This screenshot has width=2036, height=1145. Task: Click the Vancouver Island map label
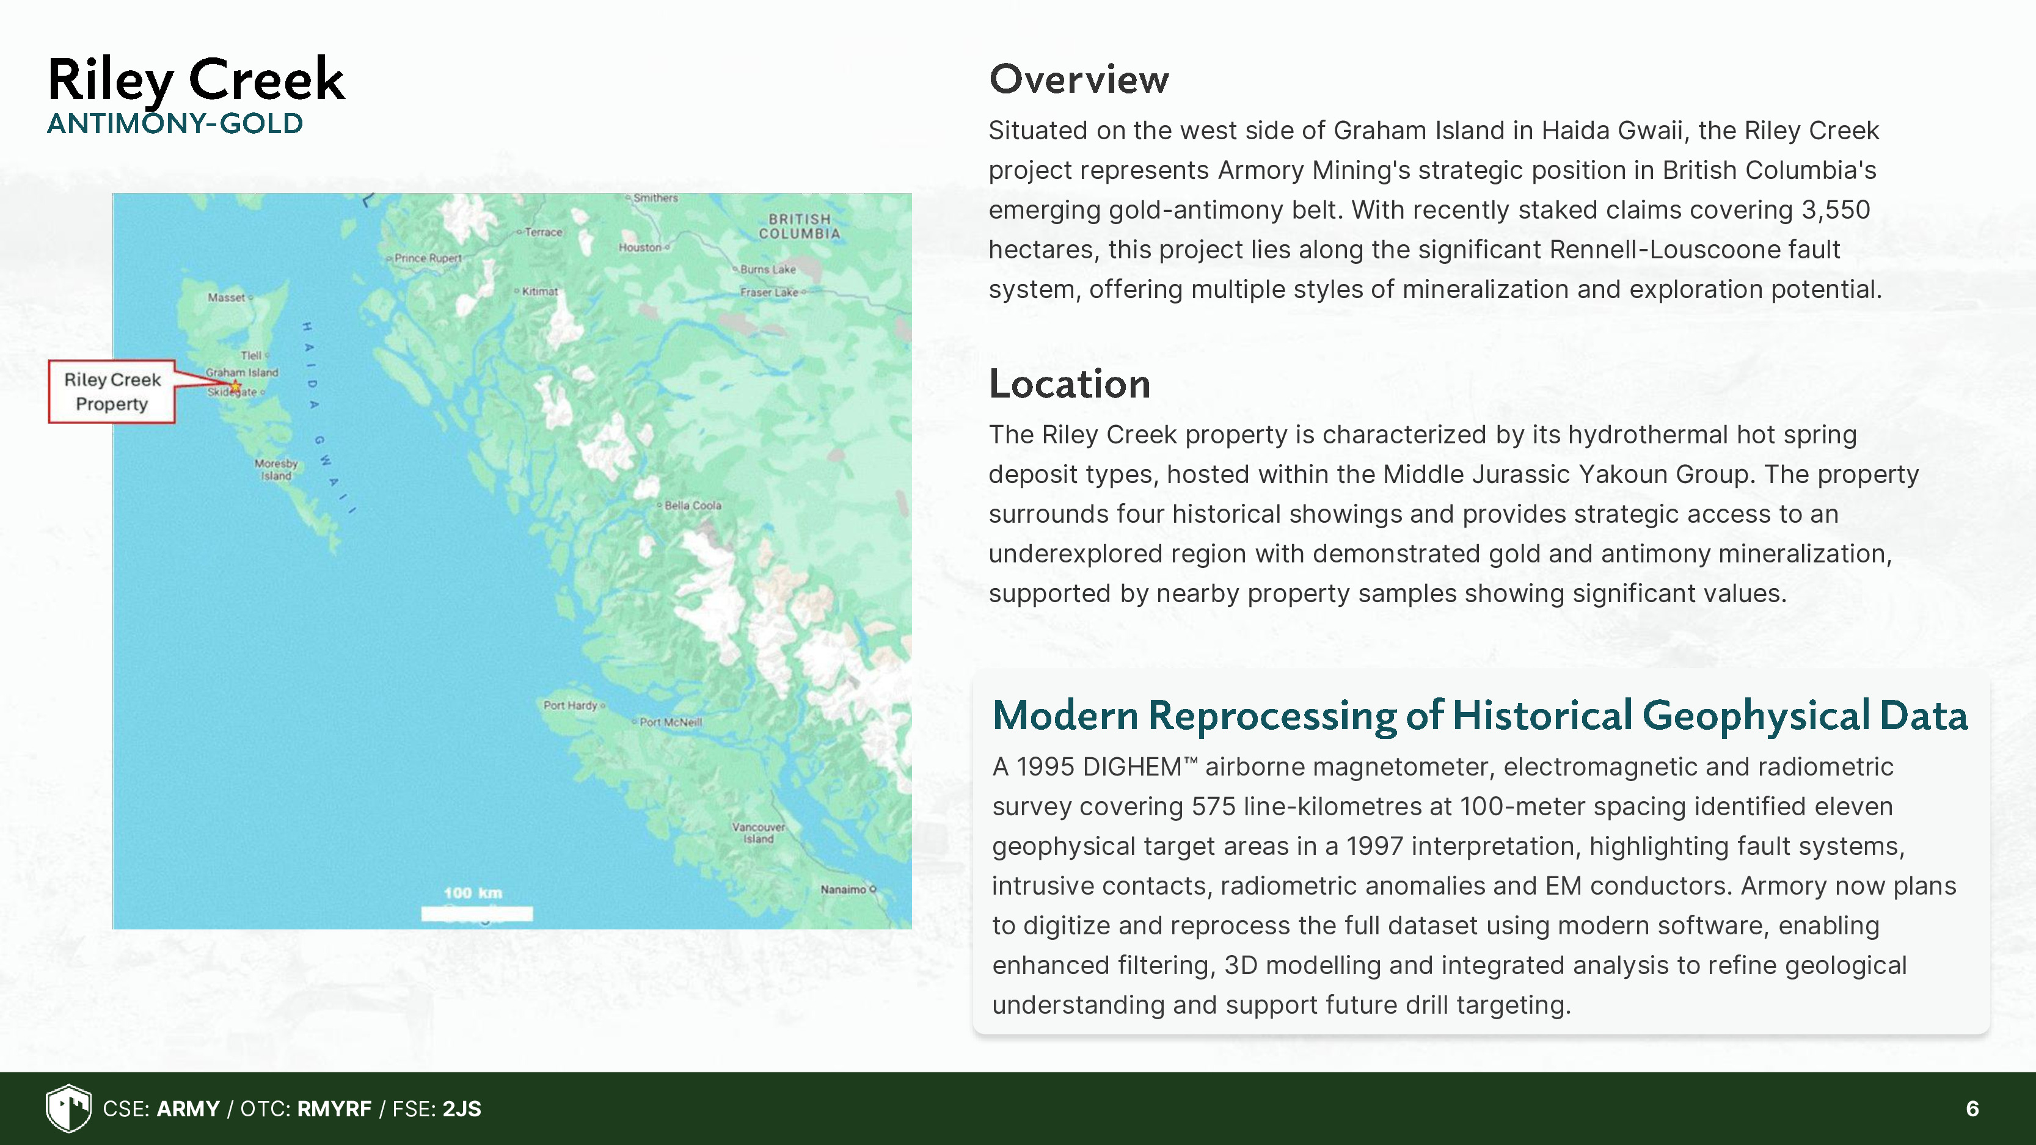point(758,833)
